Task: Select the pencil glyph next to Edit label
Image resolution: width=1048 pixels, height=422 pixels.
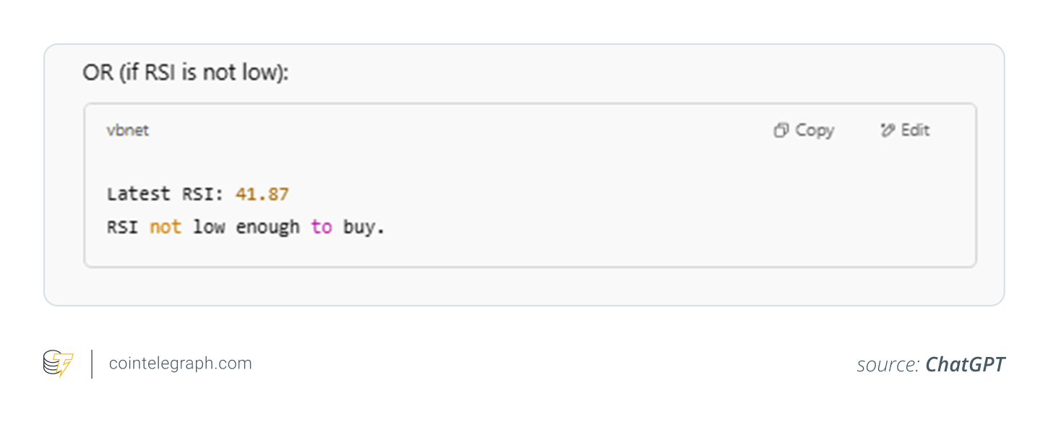Action: [x=888, y=130]
